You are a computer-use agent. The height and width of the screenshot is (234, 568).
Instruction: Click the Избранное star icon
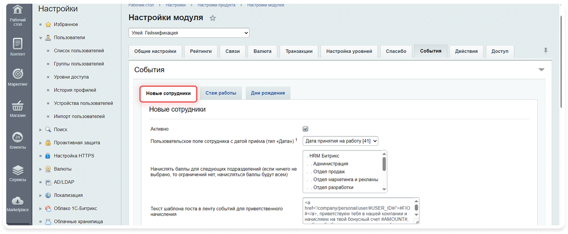pyautogui.click(x=48, y=24)
